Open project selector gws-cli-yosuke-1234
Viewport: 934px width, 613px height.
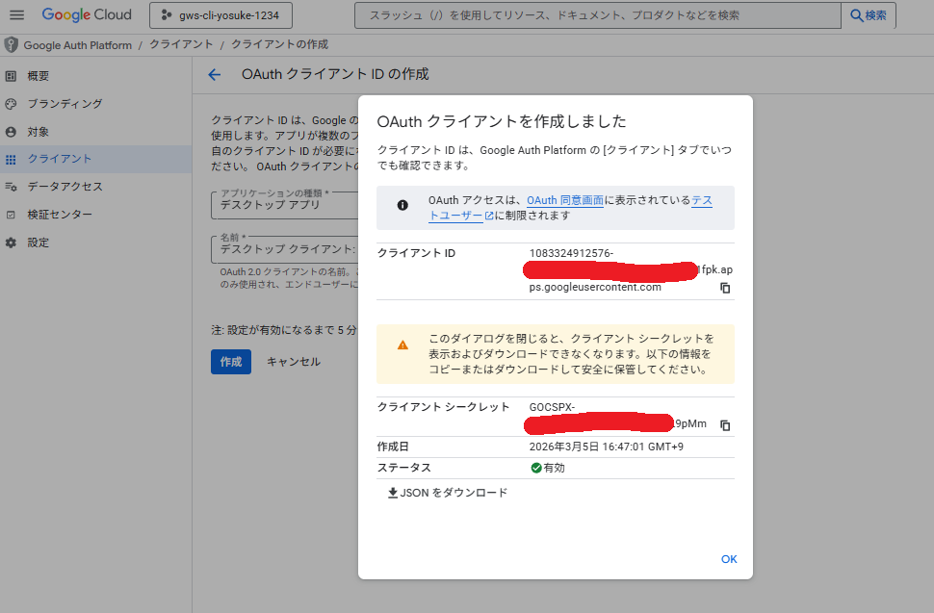point(221,15)
